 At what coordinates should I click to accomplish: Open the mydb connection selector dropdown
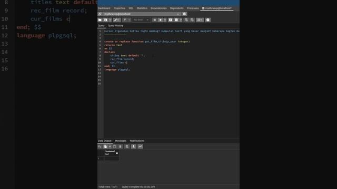pyautogui.click(x=142, y=14)
